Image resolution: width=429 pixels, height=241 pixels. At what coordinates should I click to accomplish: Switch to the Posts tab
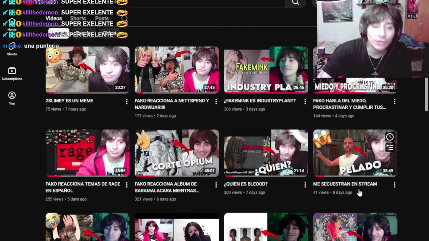[102, 18]
